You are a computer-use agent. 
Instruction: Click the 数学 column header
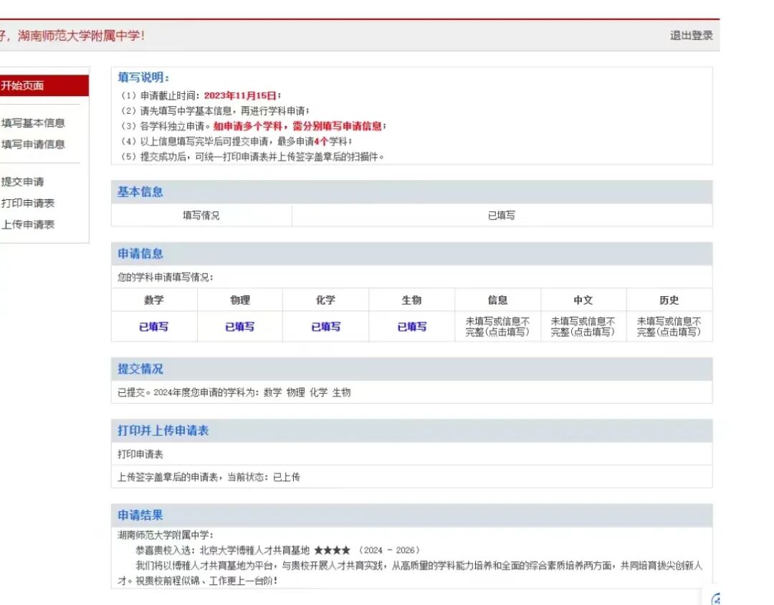[x=154, y=300]
